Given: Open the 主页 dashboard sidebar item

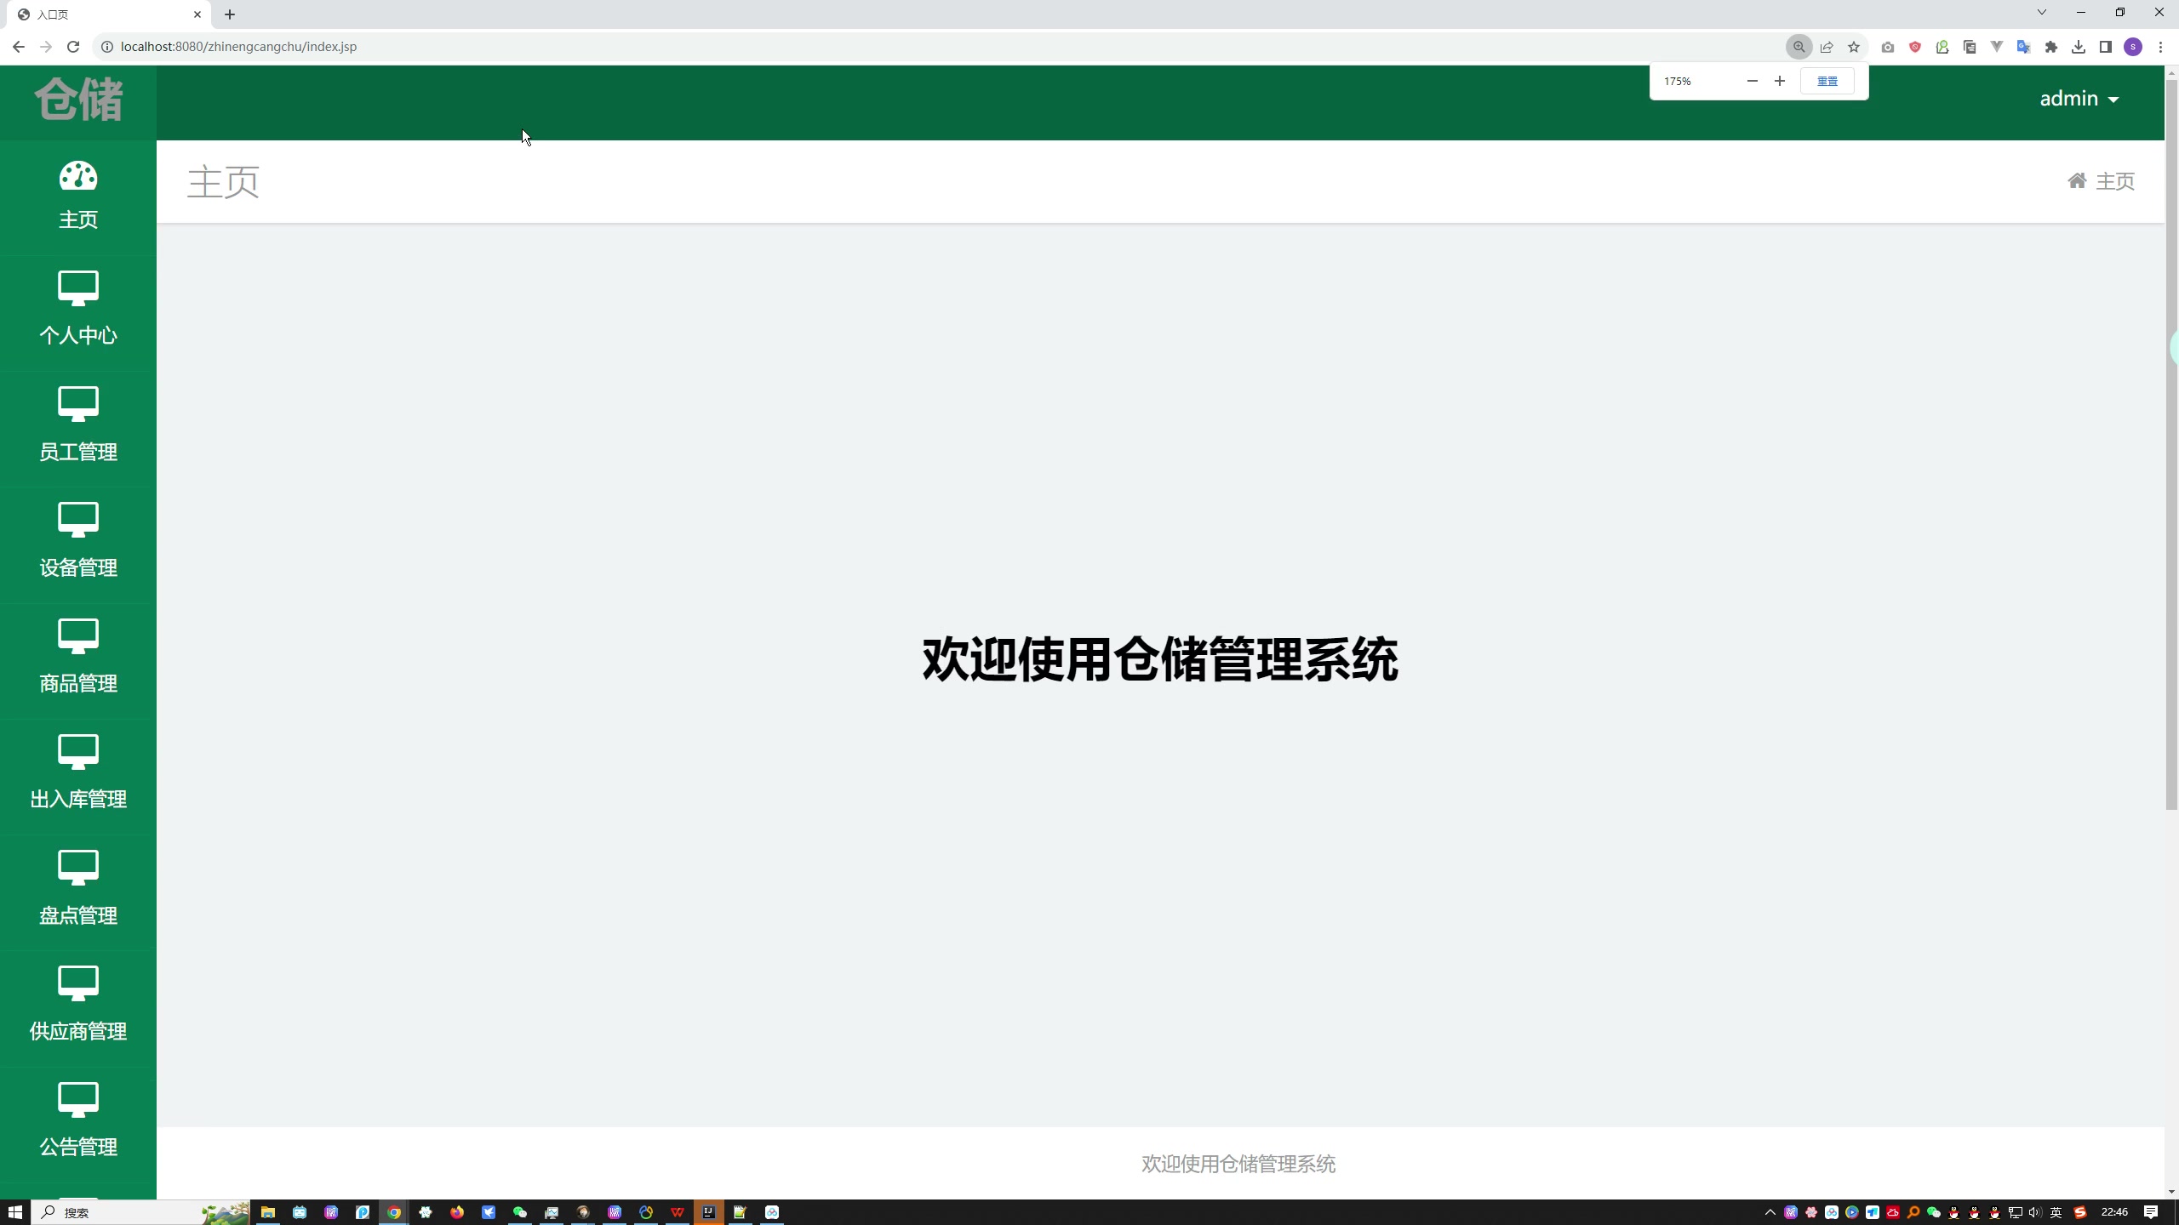Looking at the screenshot, I should tap(78, 197).
